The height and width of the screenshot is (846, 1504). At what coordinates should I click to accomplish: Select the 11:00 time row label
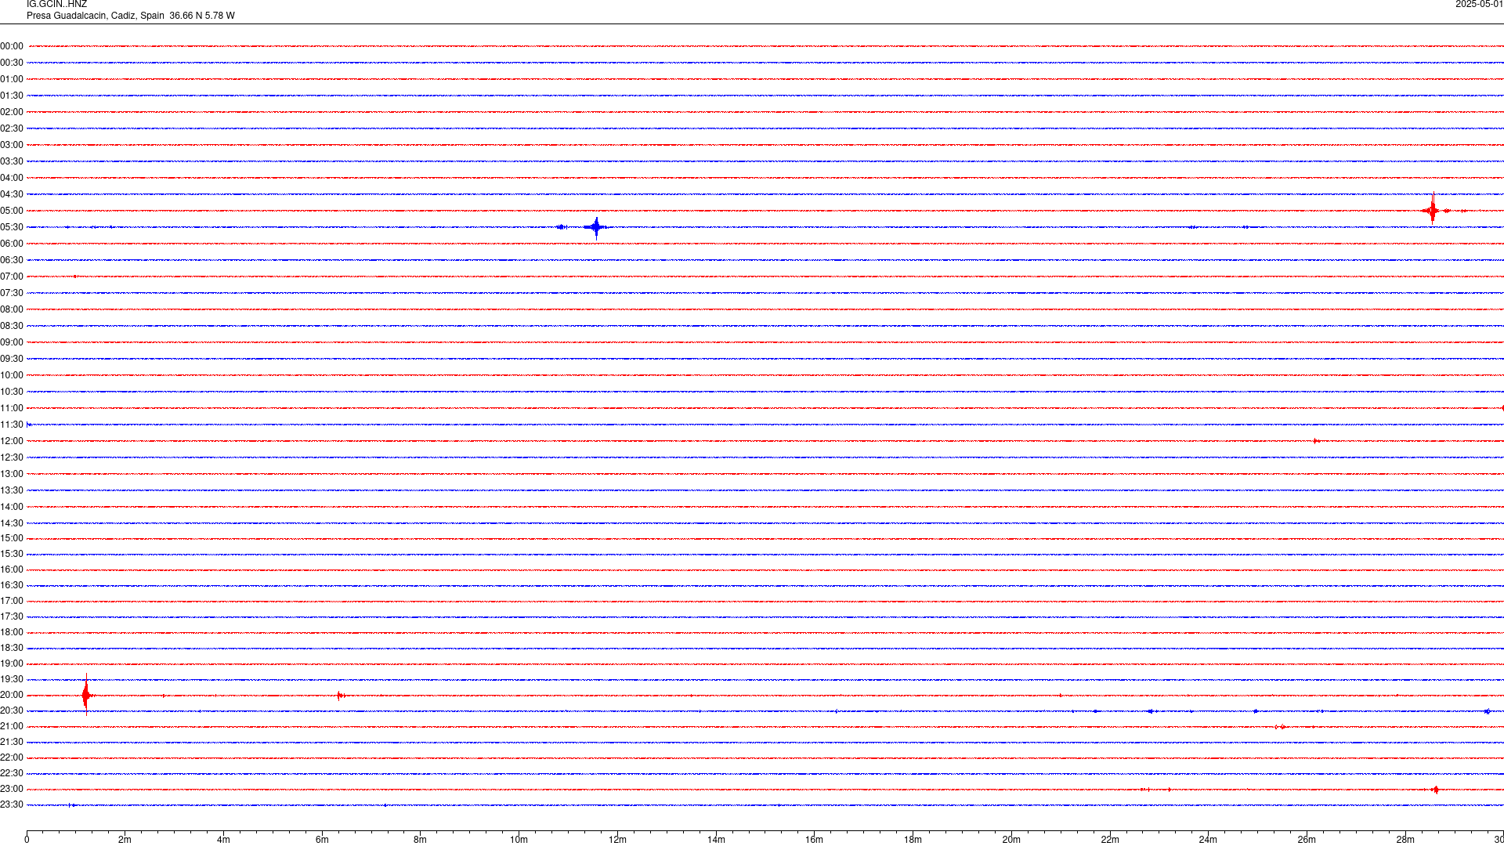[12, 408]
